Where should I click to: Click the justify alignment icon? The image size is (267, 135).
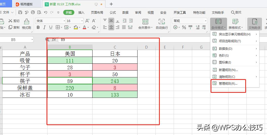pos(124,27)
